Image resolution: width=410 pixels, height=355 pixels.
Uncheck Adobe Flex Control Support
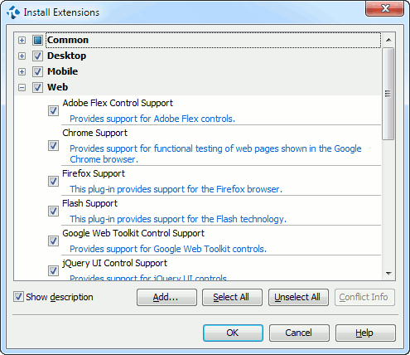coord(53,111)
